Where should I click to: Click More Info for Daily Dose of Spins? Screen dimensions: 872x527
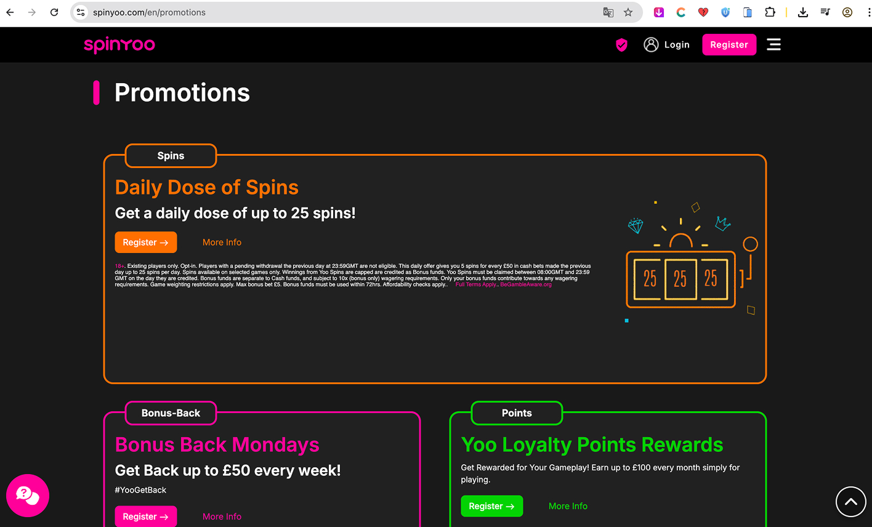222,242
